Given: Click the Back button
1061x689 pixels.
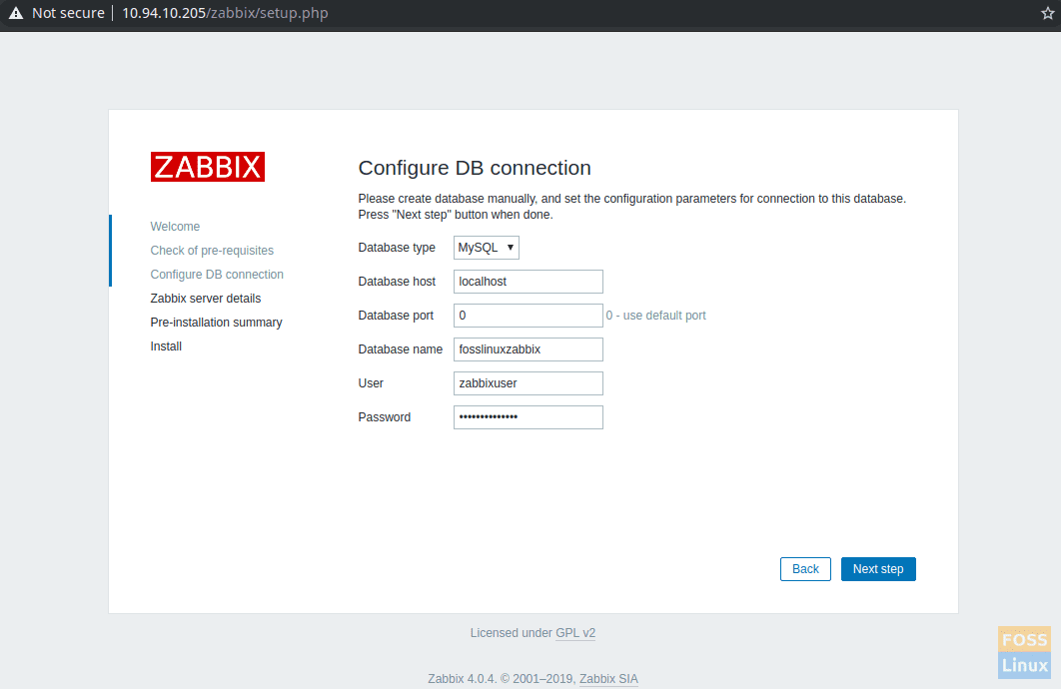Looking at the screenshot, I should pyautogui.click(x=805, y=569).
